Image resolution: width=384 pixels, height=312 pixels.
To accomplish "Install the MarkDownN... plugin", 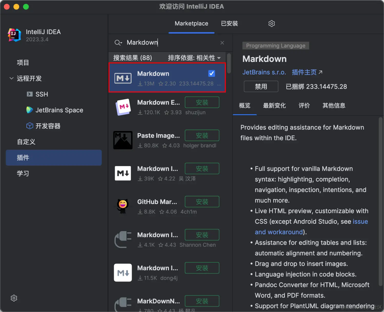I will click(x=202, y=301).
